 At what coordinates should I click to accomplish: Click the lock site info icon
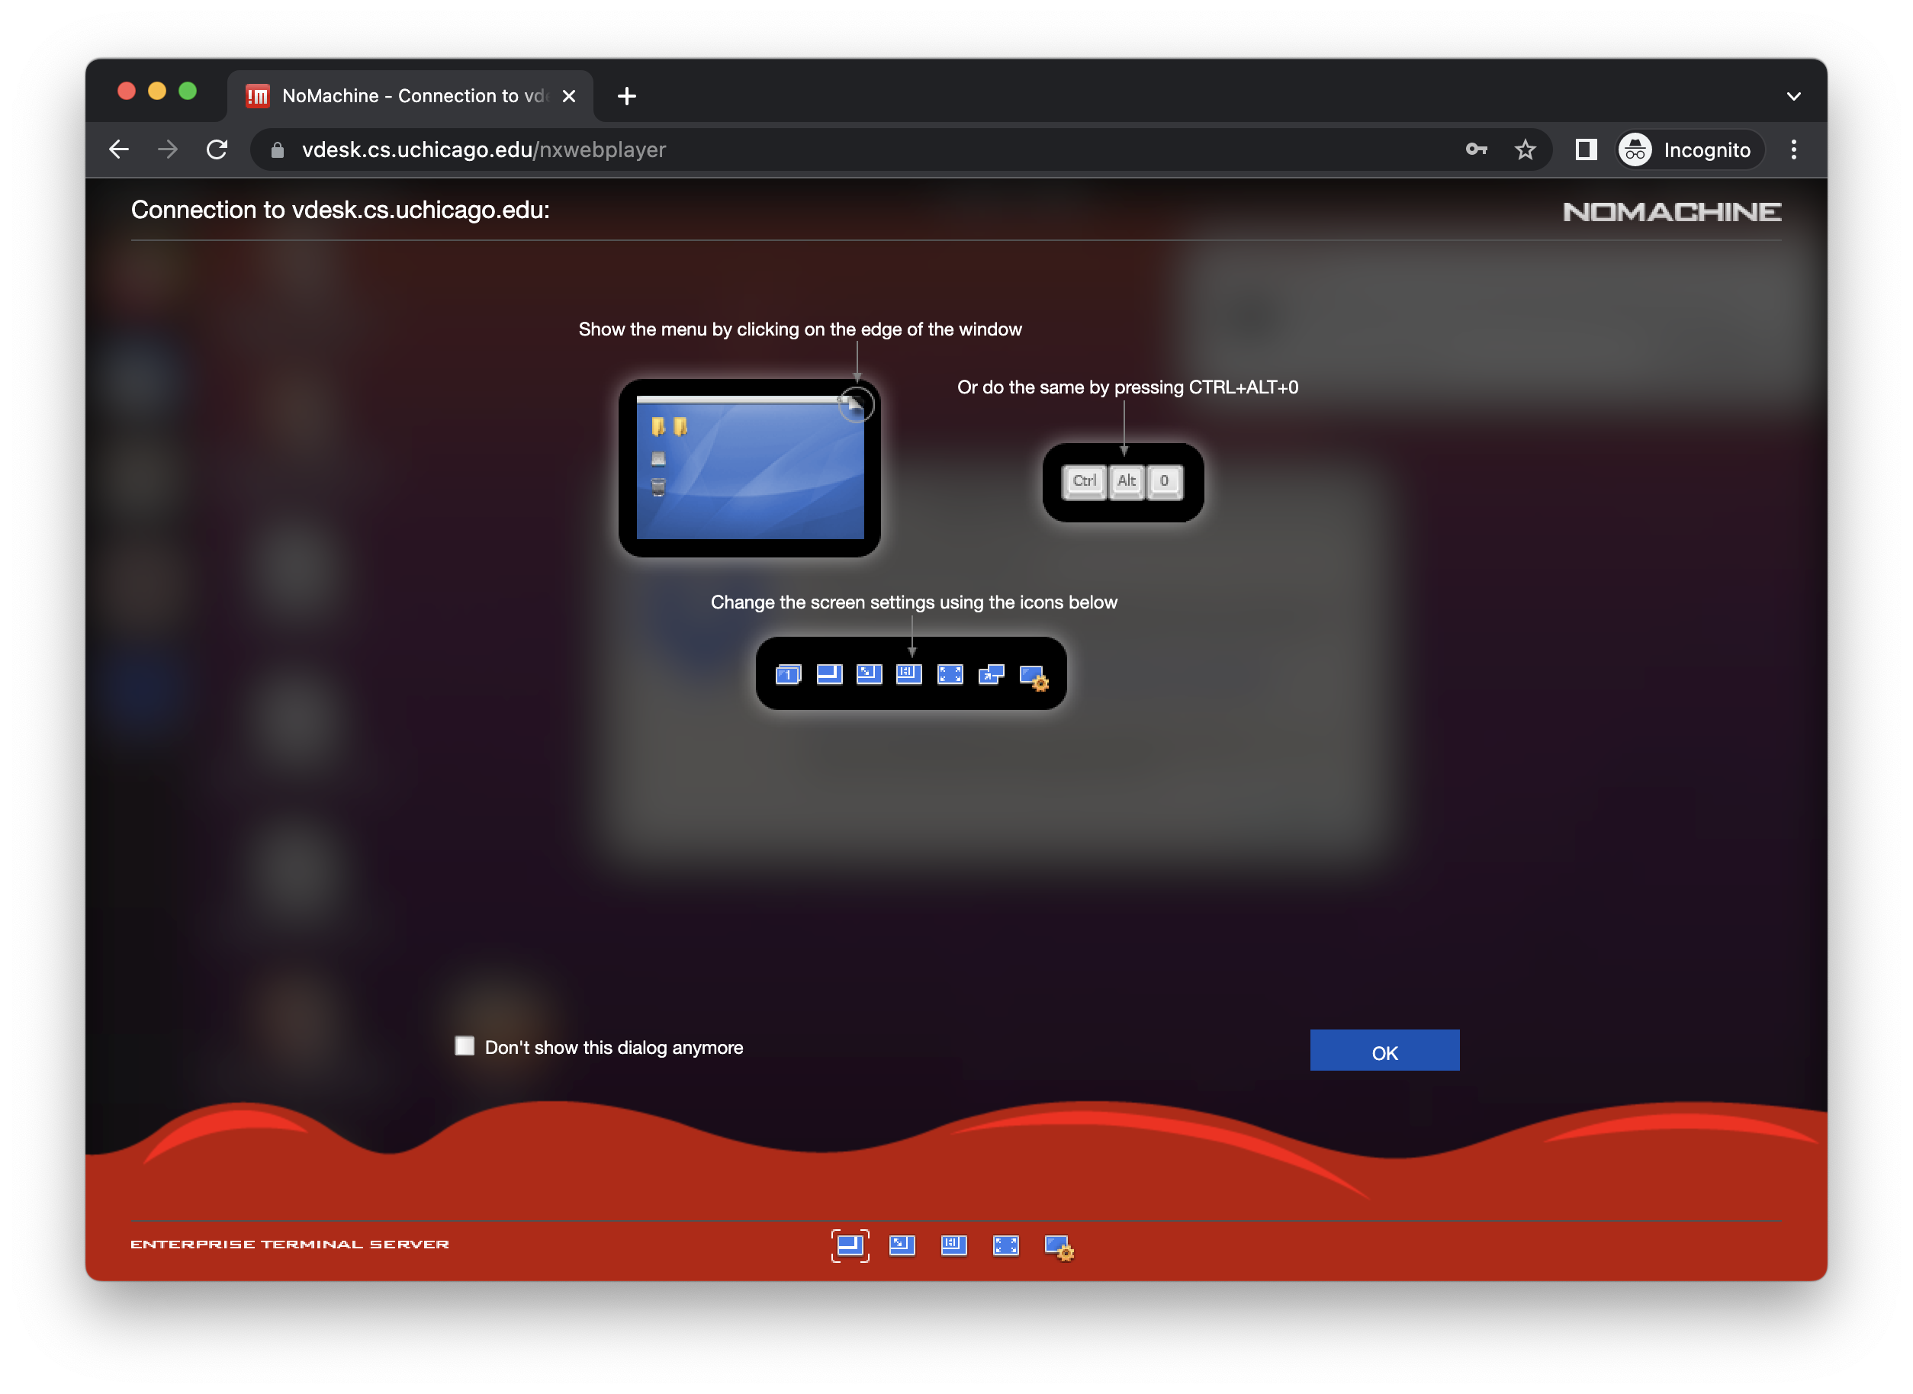278,150
